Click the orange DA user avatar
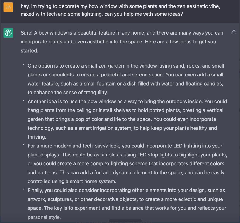 coord(8,7)
